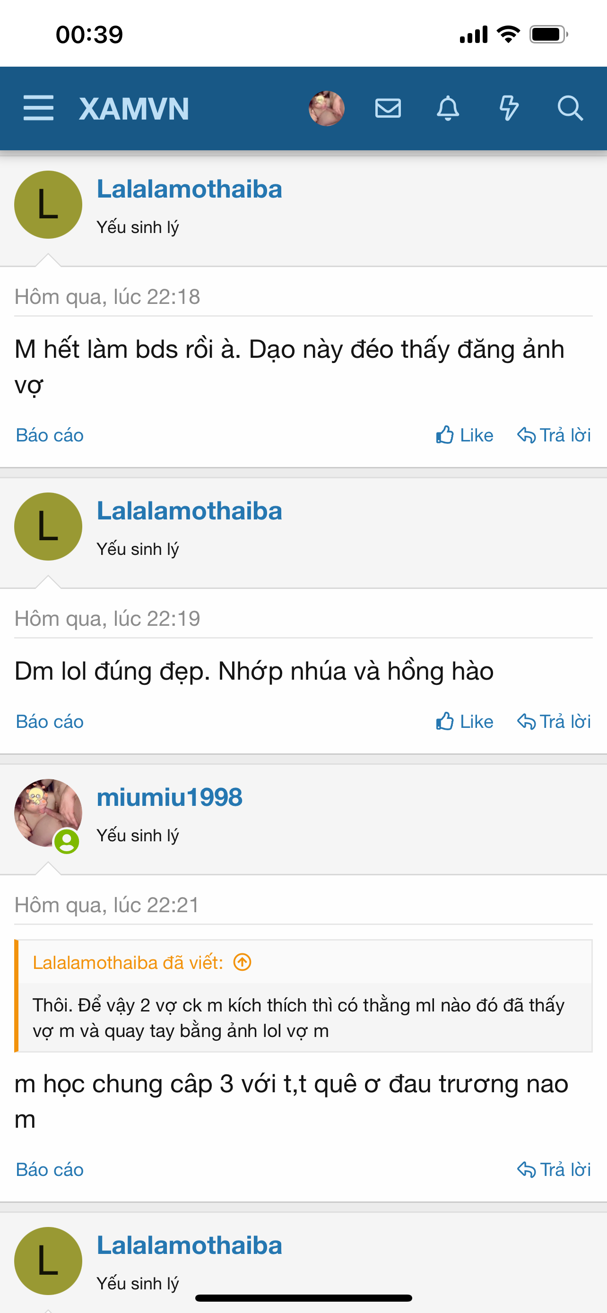Report the 22:18 post
This screenshot has width=607, height=1313.
click(x=50, y=435)
